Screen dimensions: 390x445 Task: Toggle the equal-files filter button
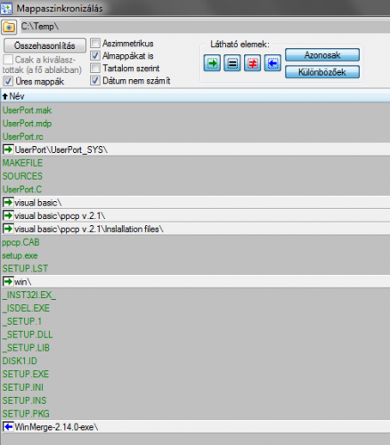point(232,63)
